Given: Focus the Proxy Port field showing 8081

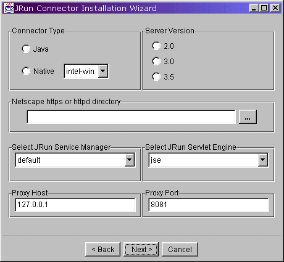Looking at the screenshot, I should coord(209,205).
